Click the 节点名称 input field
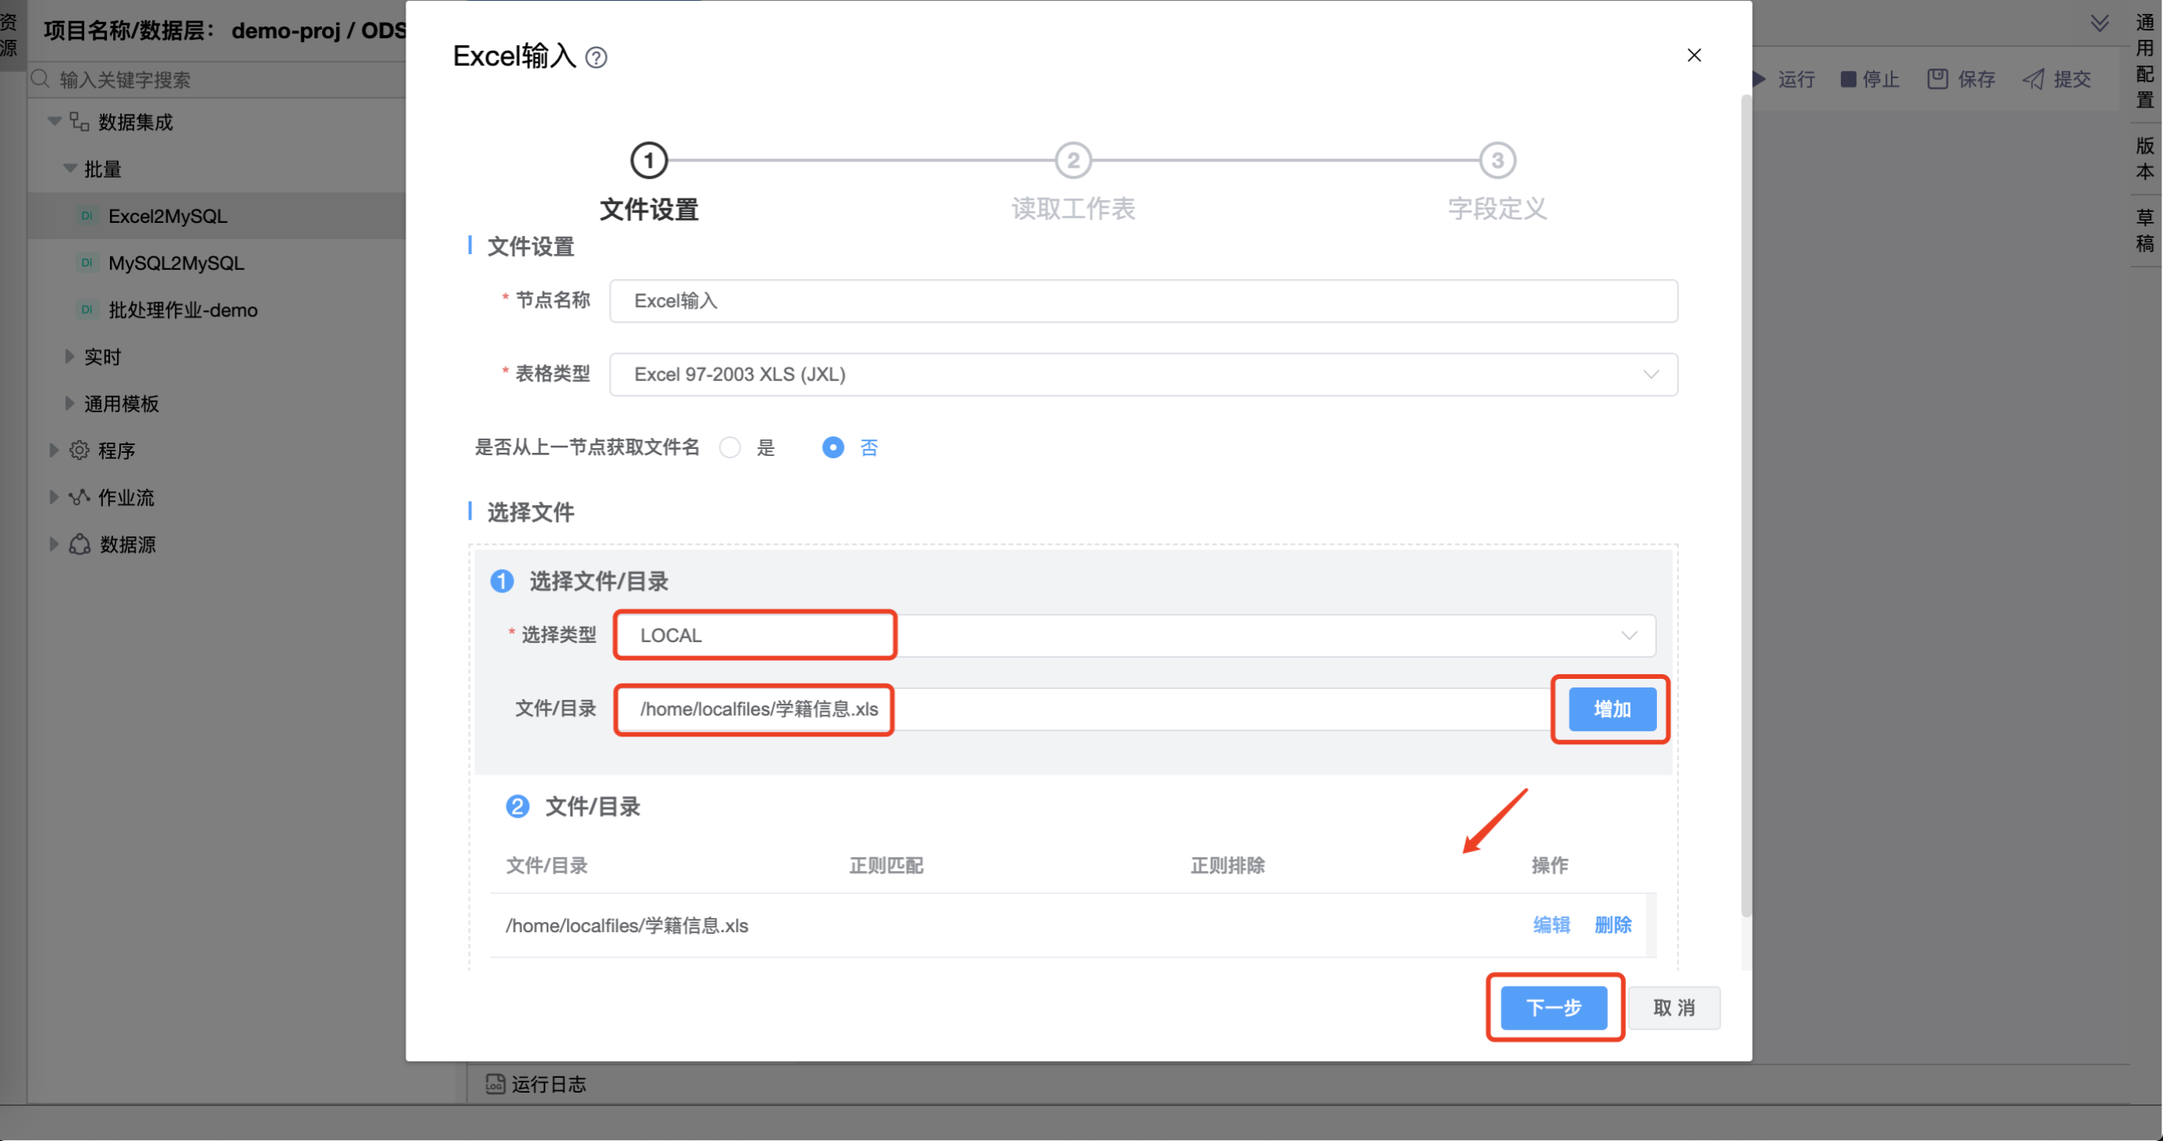The width and height of the screenshot is (2163, 1141). pyautogui.click(x=1143, y=301)
